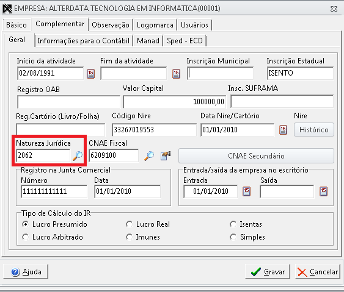Screen dimensions: 344x292
Task: Click the Natureza Jurídica code field
Action: [x=43, y=155]
